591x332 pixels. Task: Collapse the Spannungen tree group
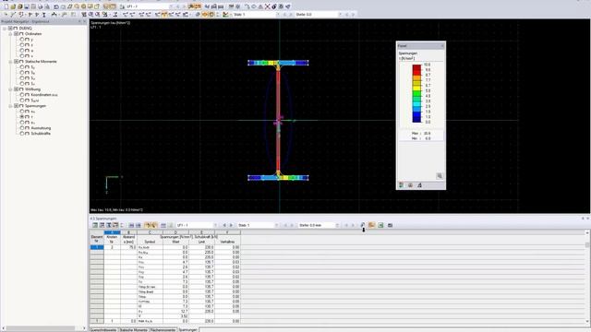click(10, 106)
